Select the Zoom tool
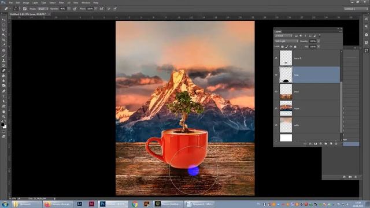The height and width of the screenshot is (208, 370). pyautogui.click(x=3, y=117)
